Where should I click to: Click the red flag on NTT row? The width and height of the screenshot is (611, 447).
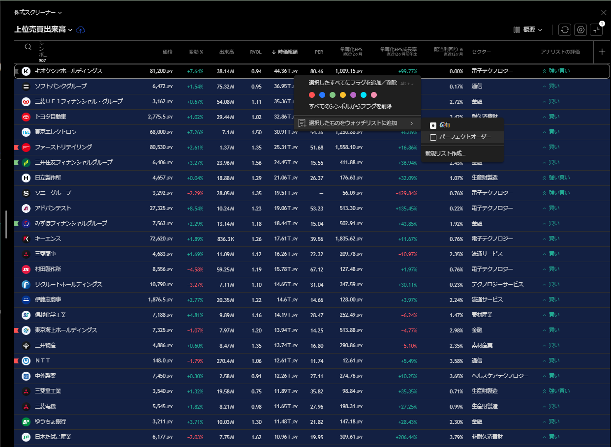click(17, 361)
